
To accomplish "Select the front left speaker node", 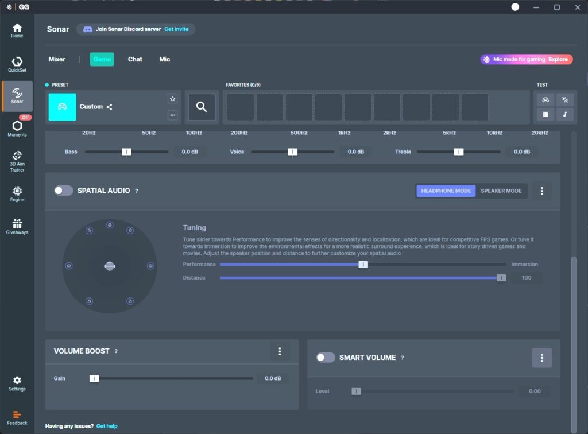I will (x=89, y=230).
